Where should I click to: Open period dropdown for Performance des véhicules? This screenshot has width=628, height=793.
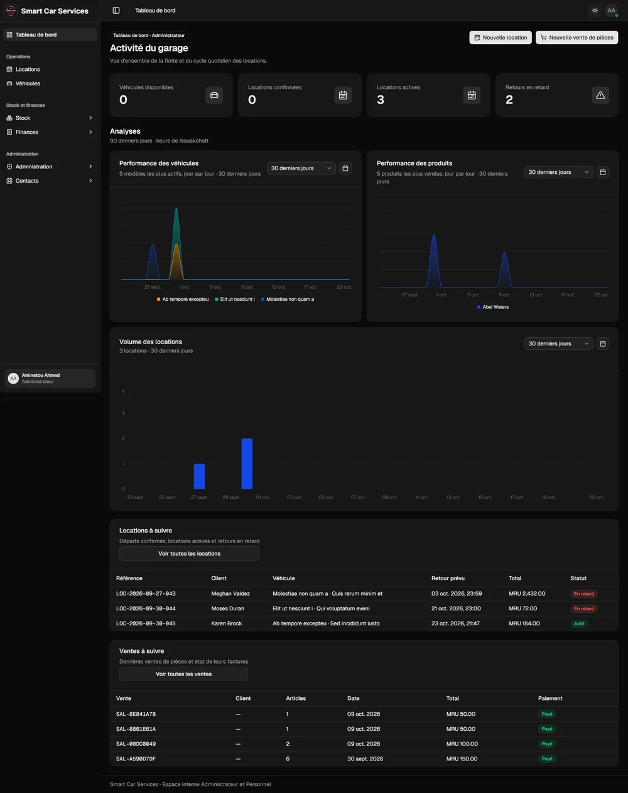(301, 168)
